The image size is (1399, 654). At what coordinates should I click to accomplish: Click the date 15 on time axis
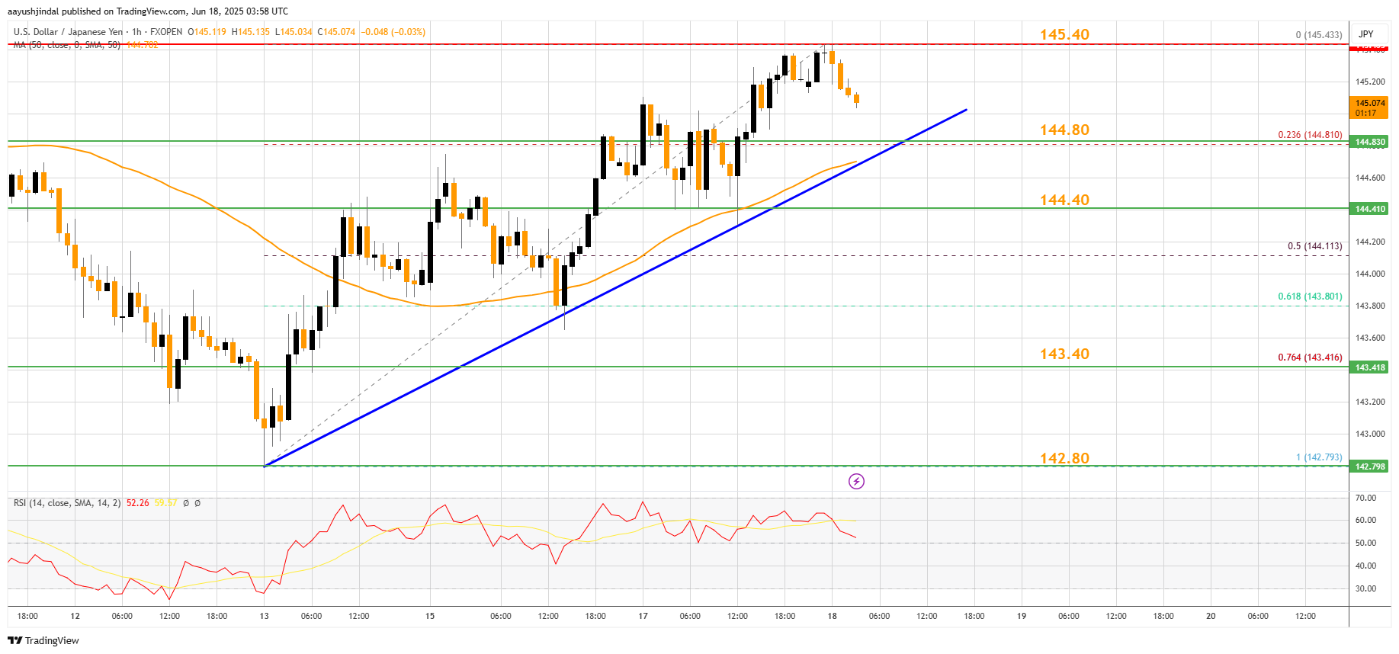click(x=430, y=616)
